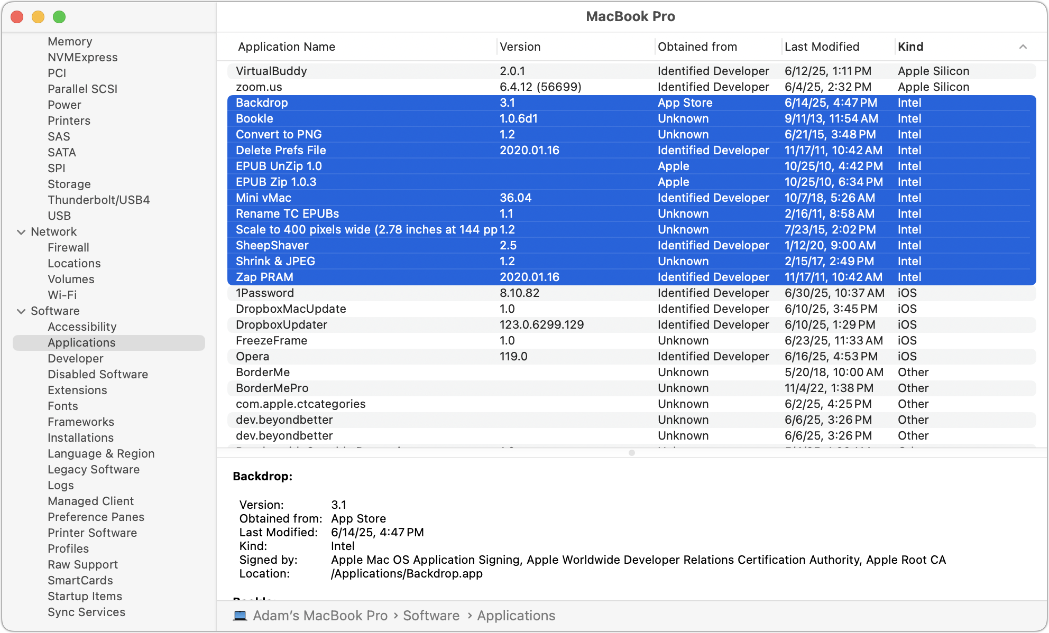Sort by the Application Name column header
Image resolution: width=1049 pixels, height=633 pixels.
286,46
